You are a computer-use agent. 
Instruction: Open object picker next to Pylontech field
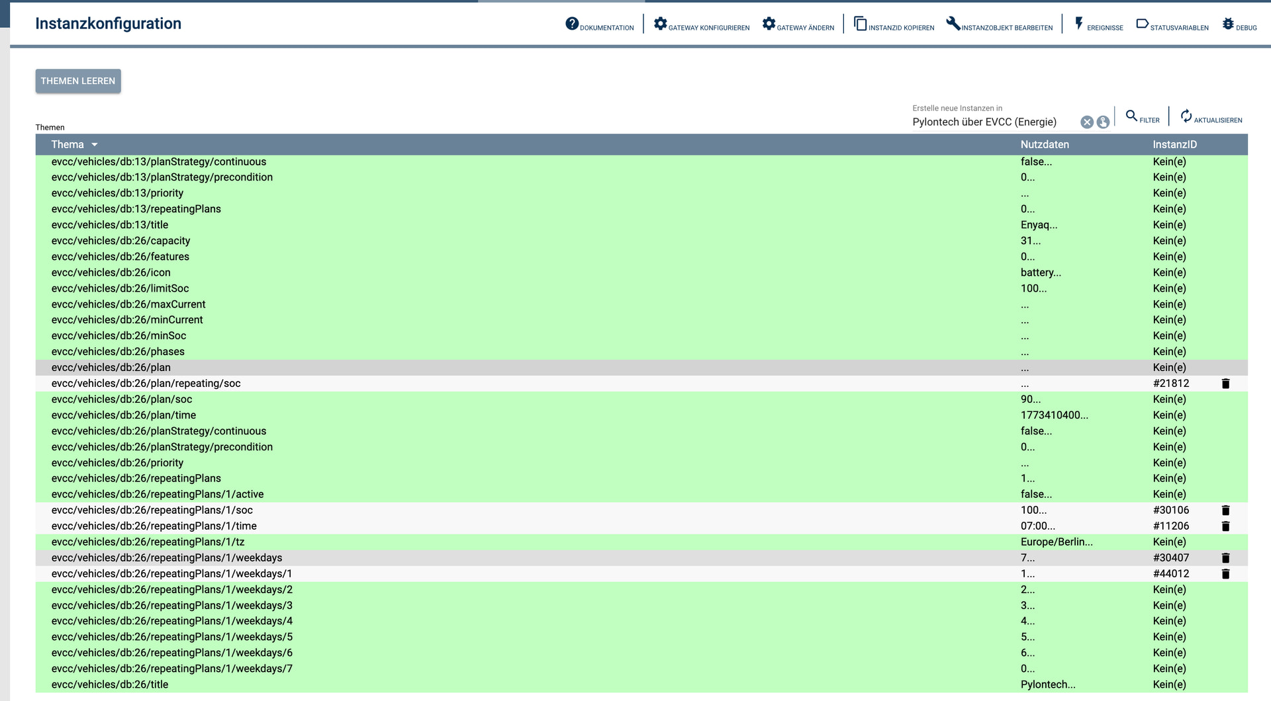click(x=1103, y=122)
